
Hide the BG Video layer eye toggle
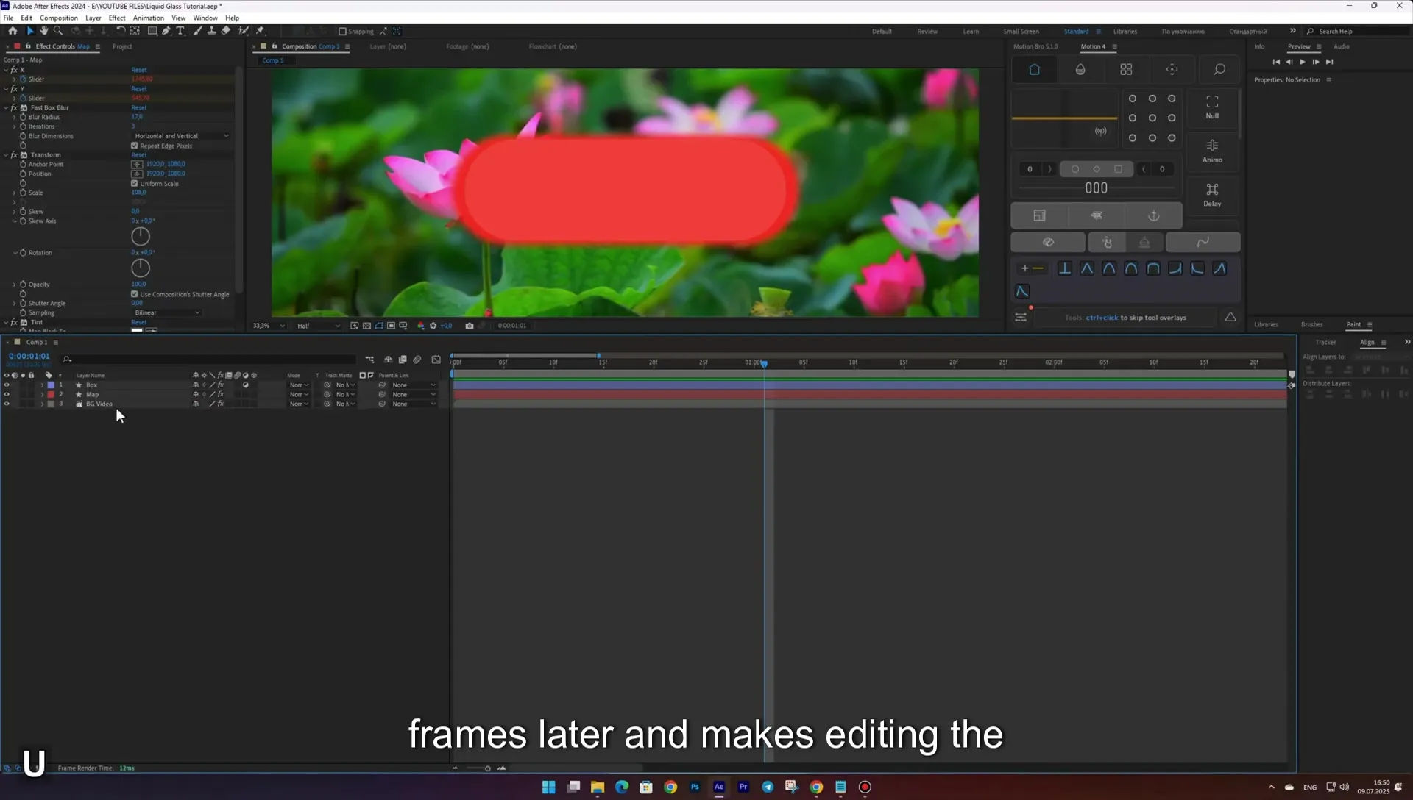tap(7, 404)
